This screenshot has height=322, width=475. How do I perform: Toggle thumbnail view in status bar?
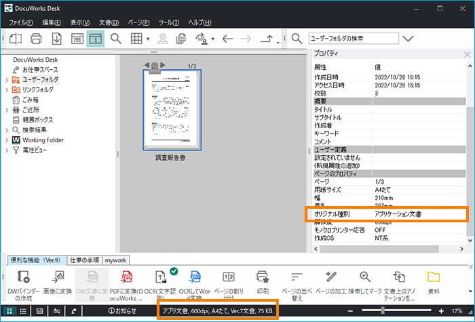tap(9, 311)
